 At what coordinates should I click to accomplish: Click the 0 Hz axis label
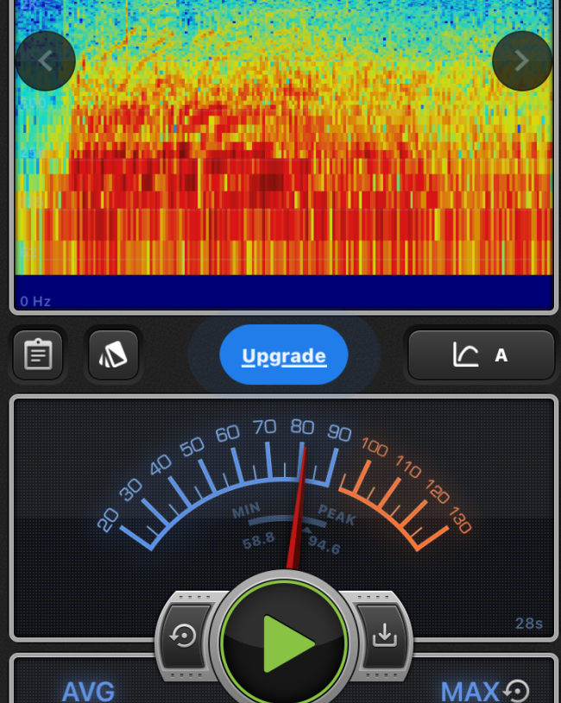click(x=35, y=301)
